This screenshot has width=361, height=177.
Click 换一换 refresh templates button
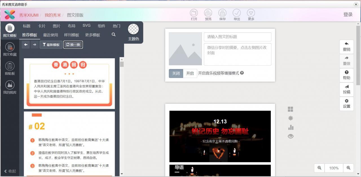pos(73,44)
